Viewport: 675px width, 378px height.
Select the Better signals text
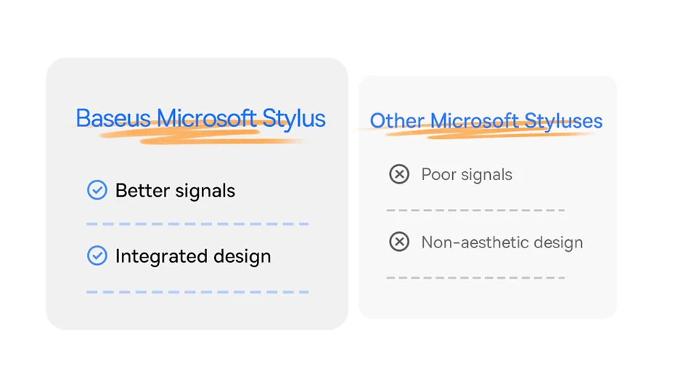pos(175,191)
